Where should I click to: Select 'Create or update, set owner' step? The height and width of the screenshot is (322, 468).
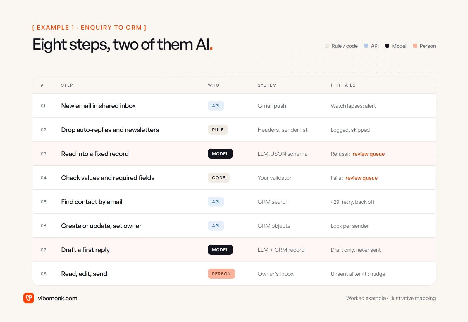pos(101,226)
